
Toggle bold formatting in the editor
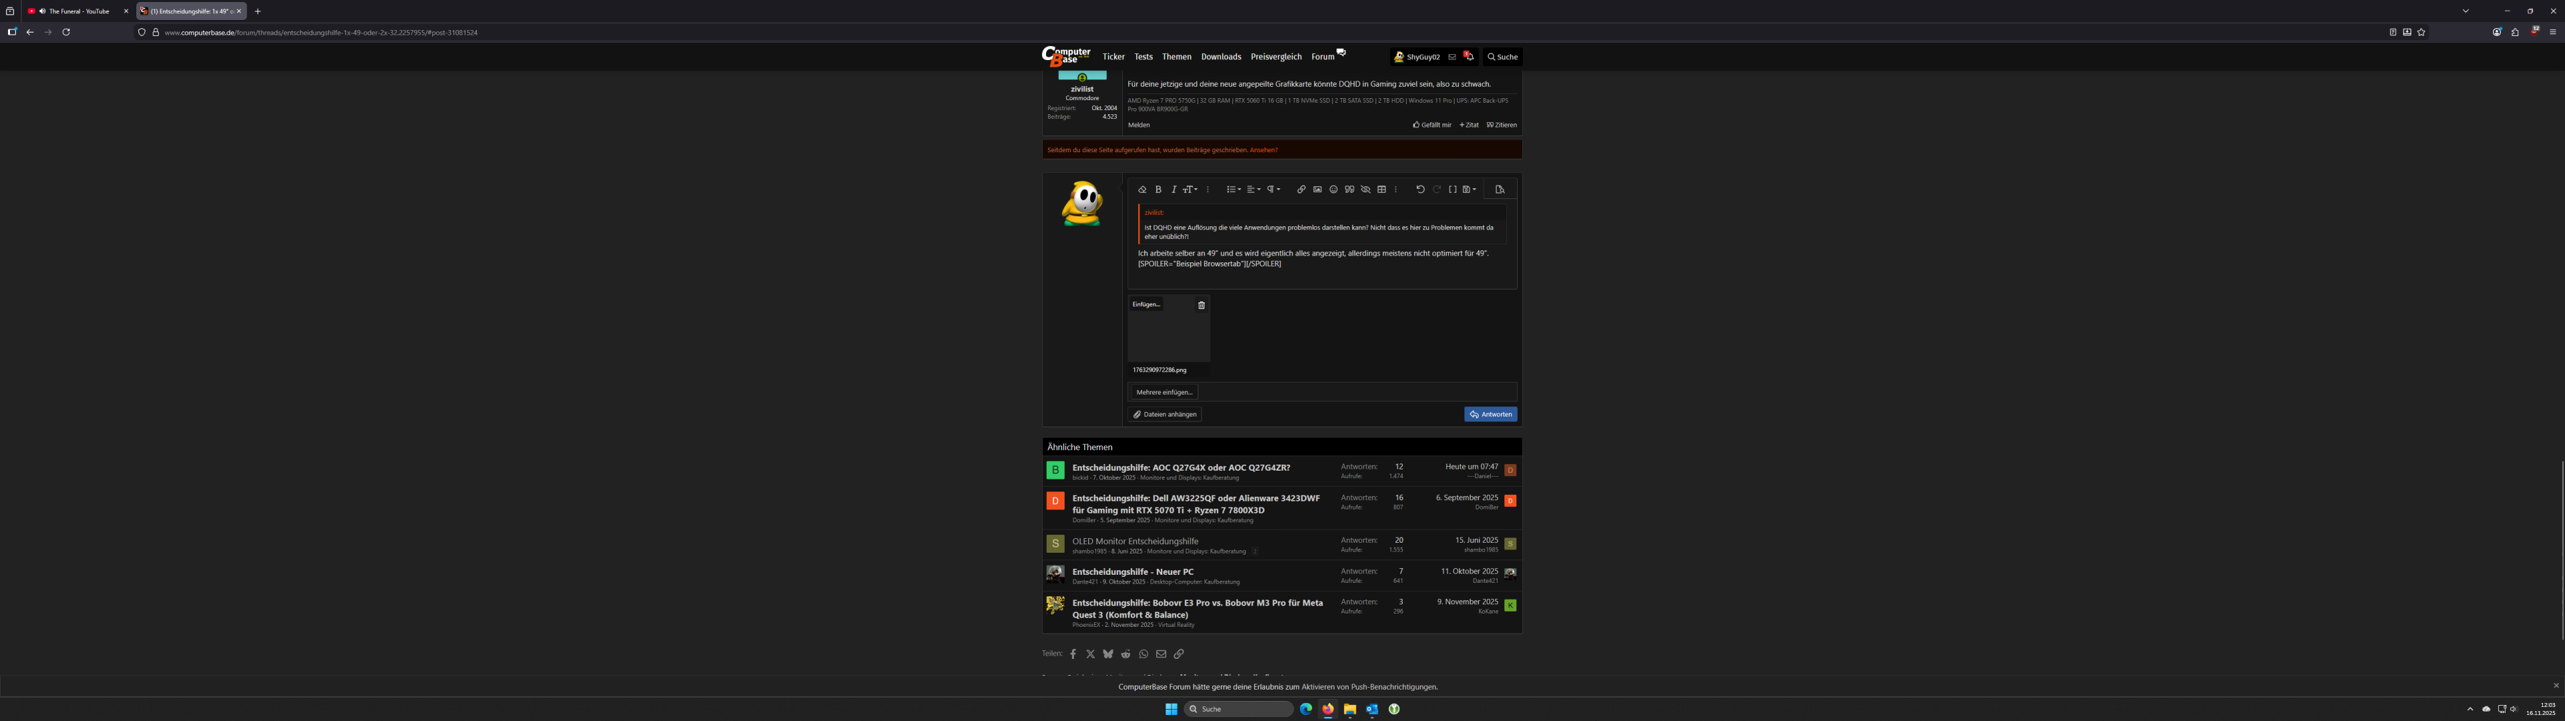1158,189
